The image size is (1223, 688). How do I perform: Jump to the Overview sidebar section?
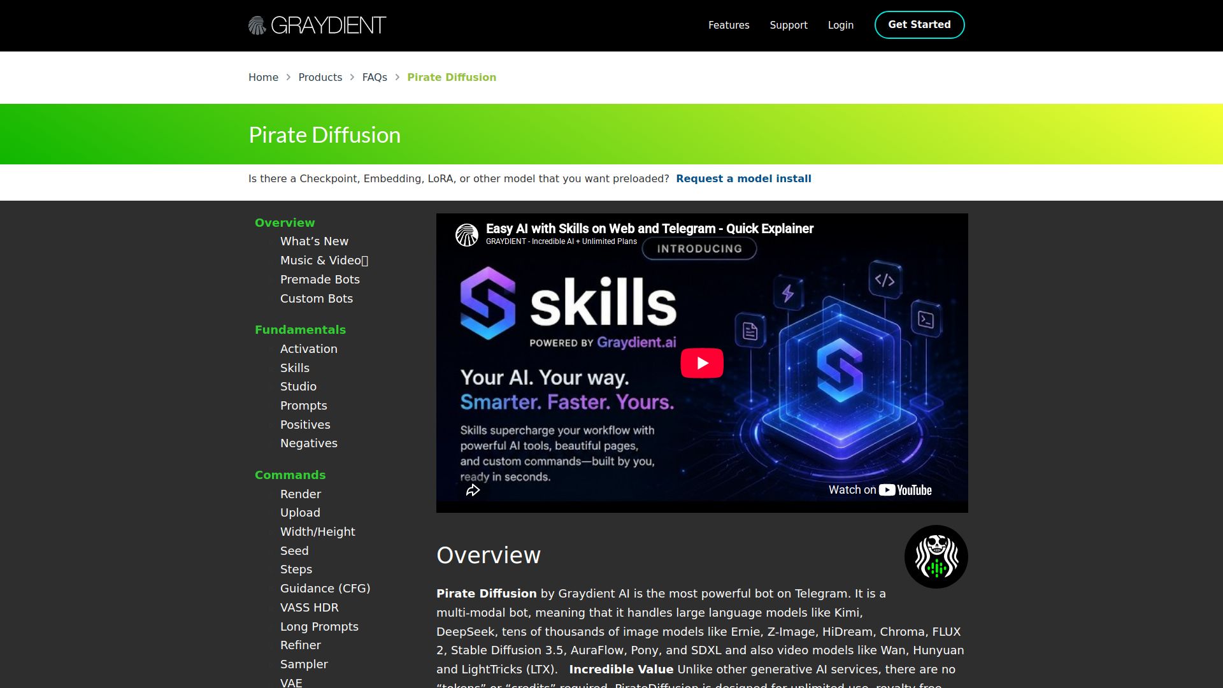285,223
